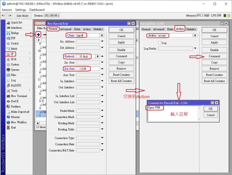The height and width of the screenshot is (175, 232).
Task: Open Settings menu
Action: [x=21, y=10]
